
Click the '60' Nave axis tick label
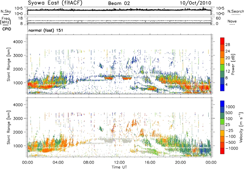click(x=218, y=18)
